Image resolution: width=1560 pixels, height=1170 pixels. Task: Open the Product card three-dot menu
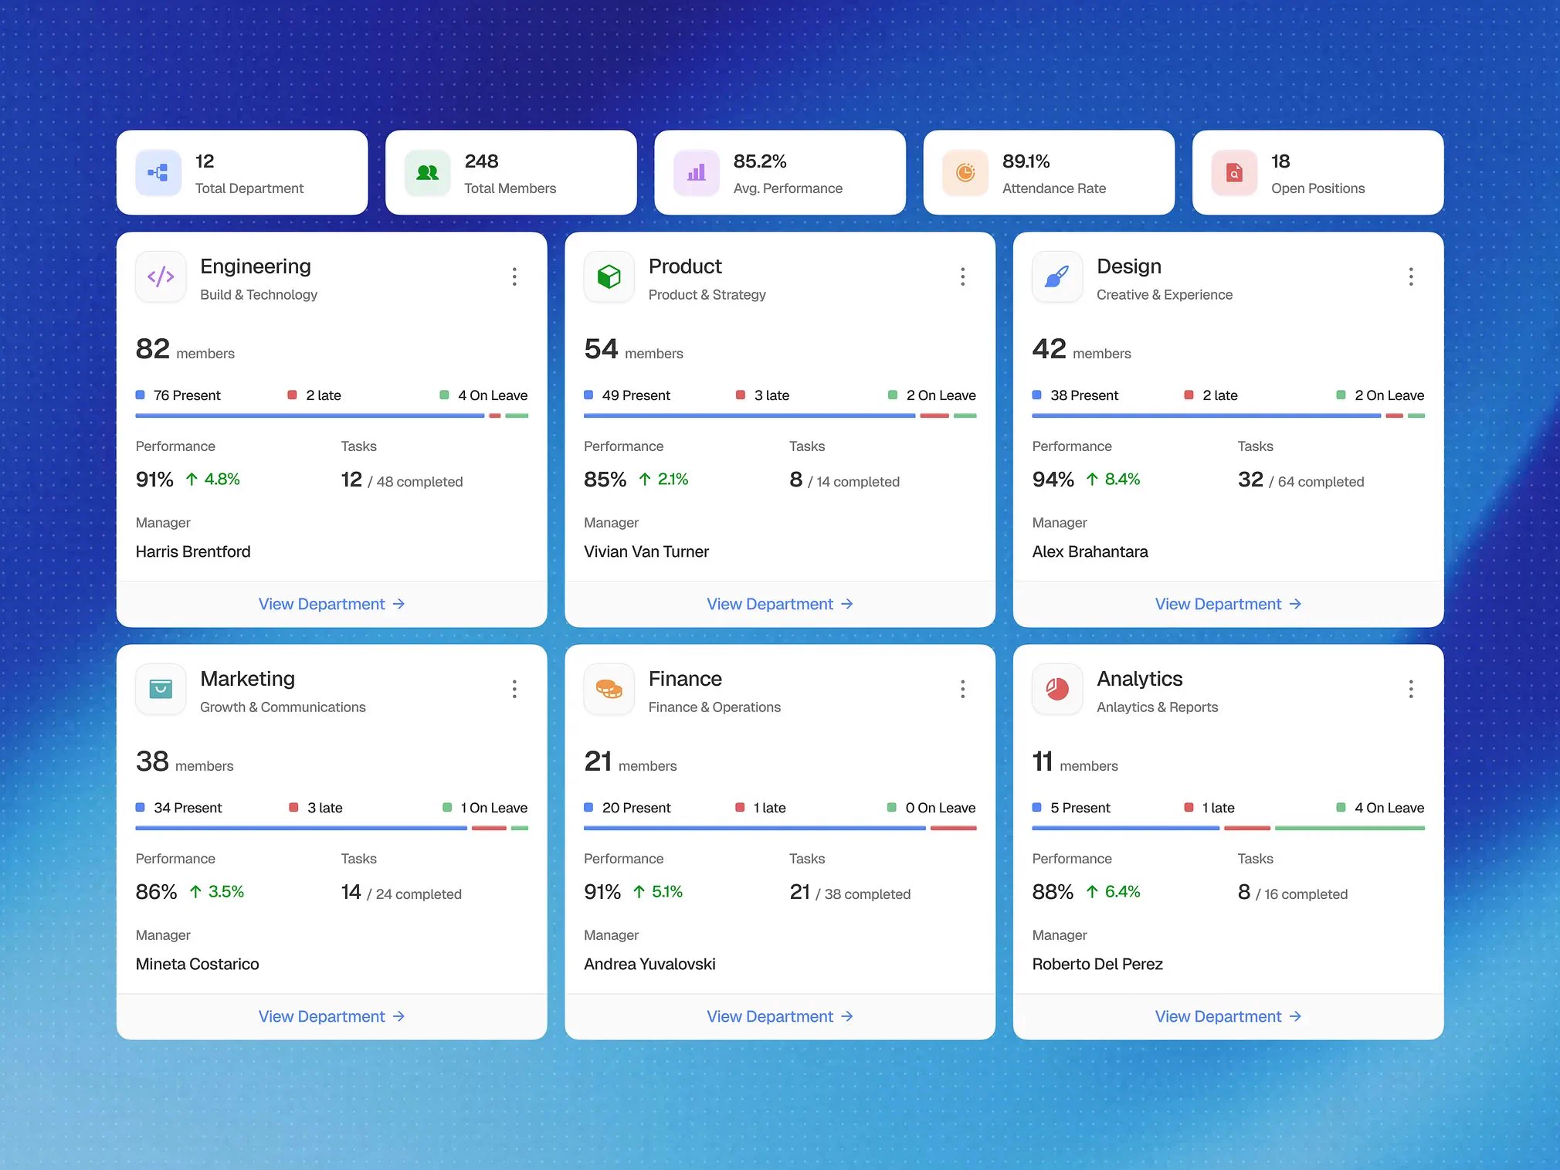[962, 276]
